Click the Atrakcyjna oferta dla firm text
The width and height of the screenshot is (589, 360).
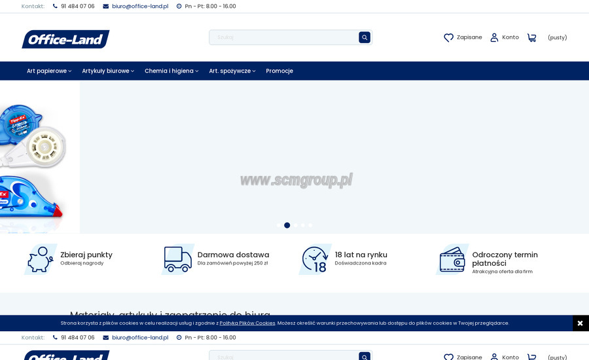click(502, 272)
